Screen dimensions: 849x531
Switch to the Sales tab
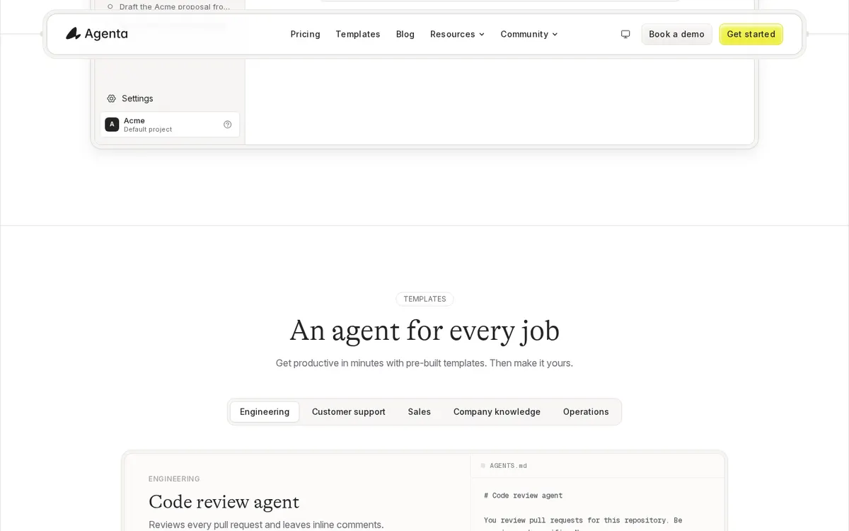[420, 412]
